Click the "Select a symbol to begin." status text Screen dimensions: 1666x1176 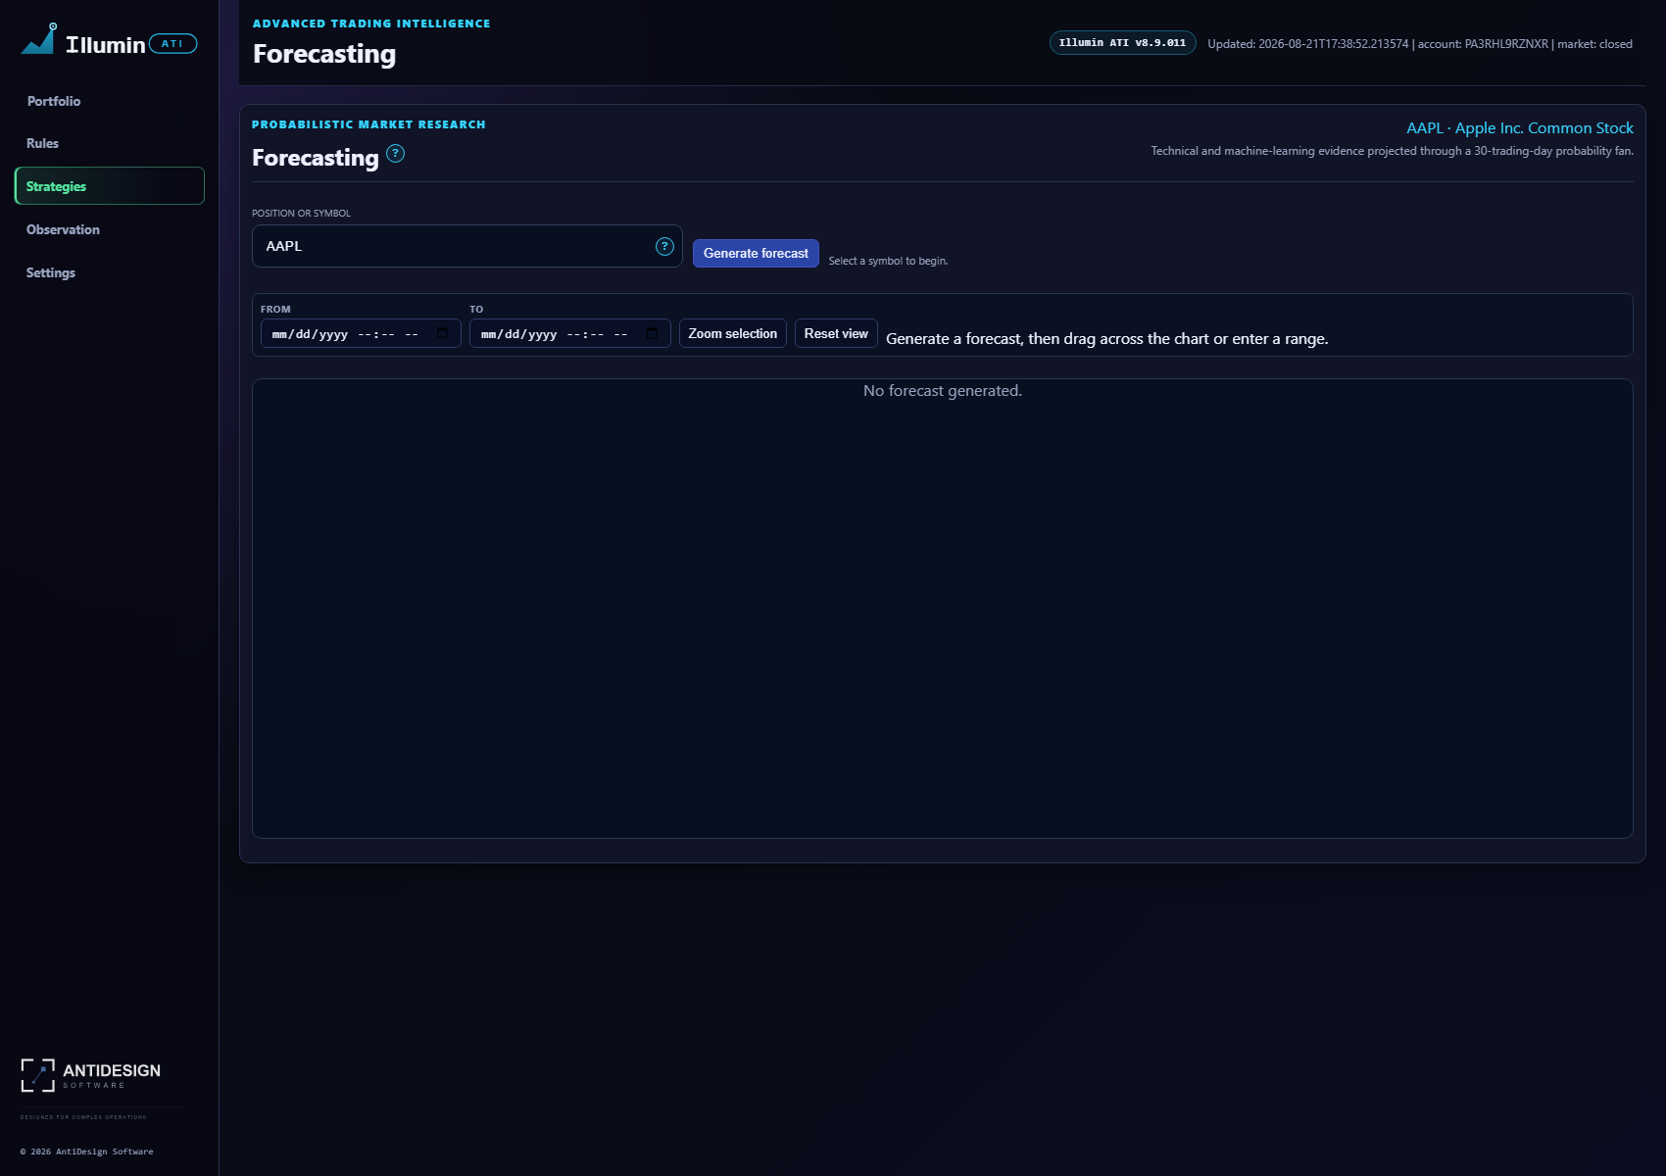coord(889,261)
